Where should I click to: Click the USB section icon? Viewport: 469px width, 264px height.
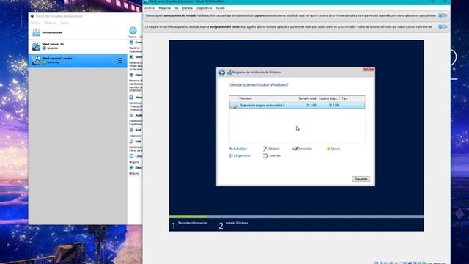[131, 142]
